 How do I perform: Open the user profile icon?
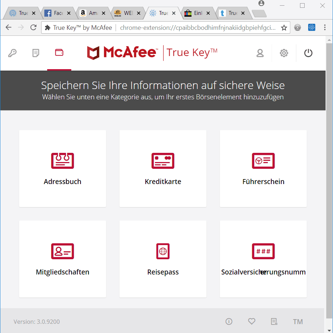point(260,53)
